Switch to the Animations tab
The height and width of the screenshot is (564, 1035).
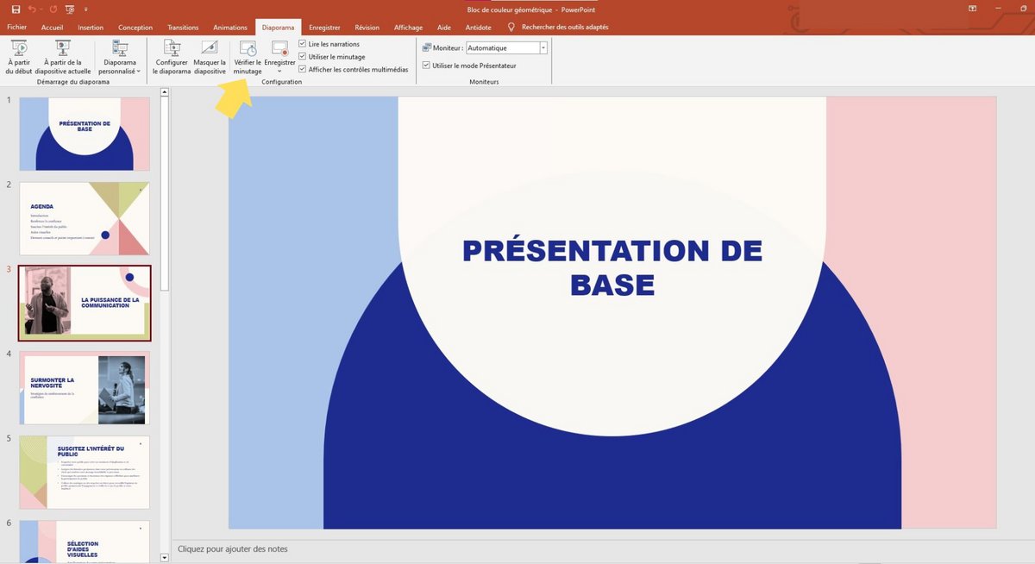(230, 28)
